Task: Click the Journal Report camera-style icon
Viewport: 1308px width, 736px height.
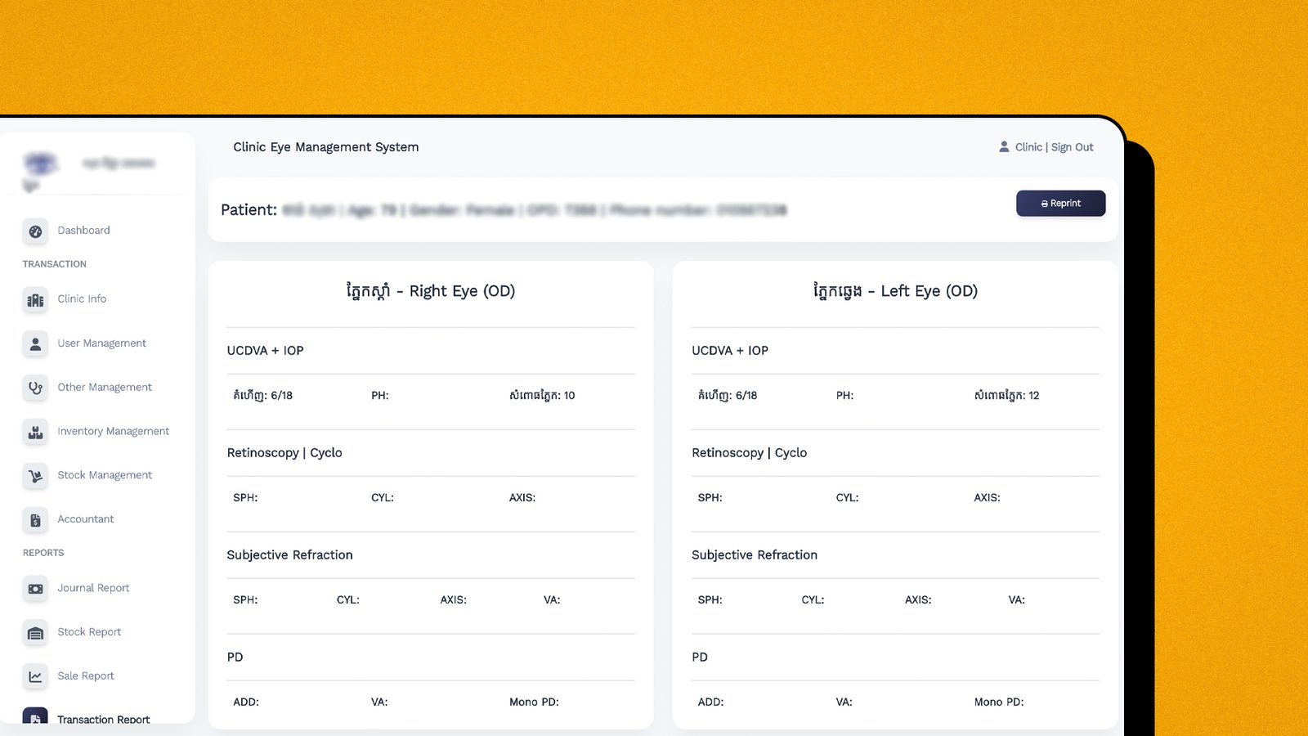Action: 35,588
